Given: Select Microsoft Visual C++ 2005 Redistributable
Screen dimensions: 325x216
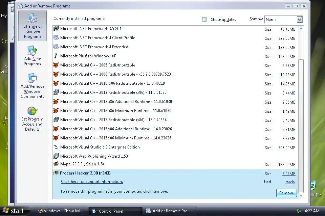Looking at the screenshot, I should coord(175,65).
